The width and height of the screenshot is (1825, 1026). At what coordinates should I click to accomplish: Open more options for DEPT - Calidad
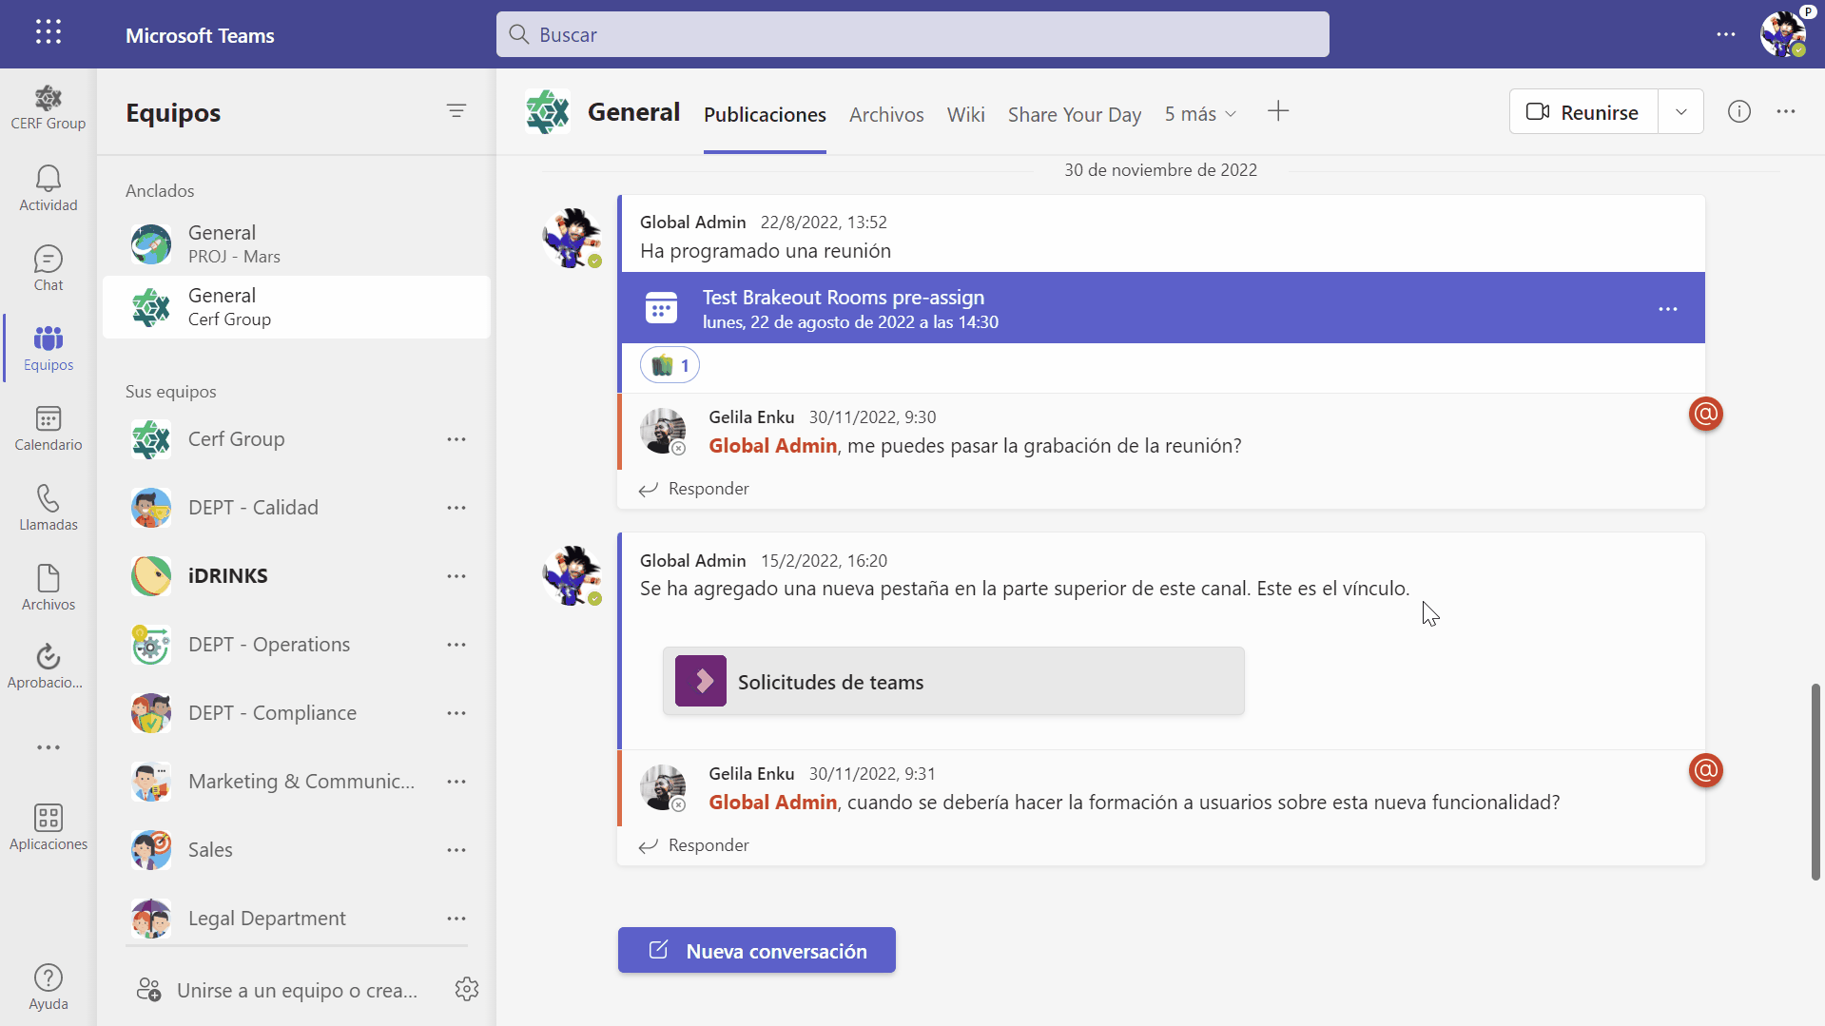456,508
